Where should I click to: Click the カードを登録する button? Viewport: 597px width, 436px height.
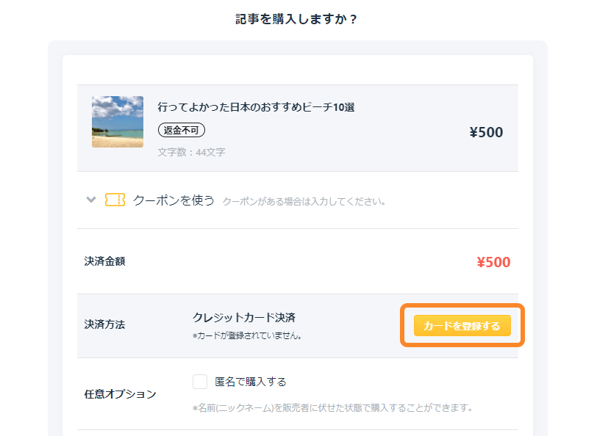coord(462,326)
